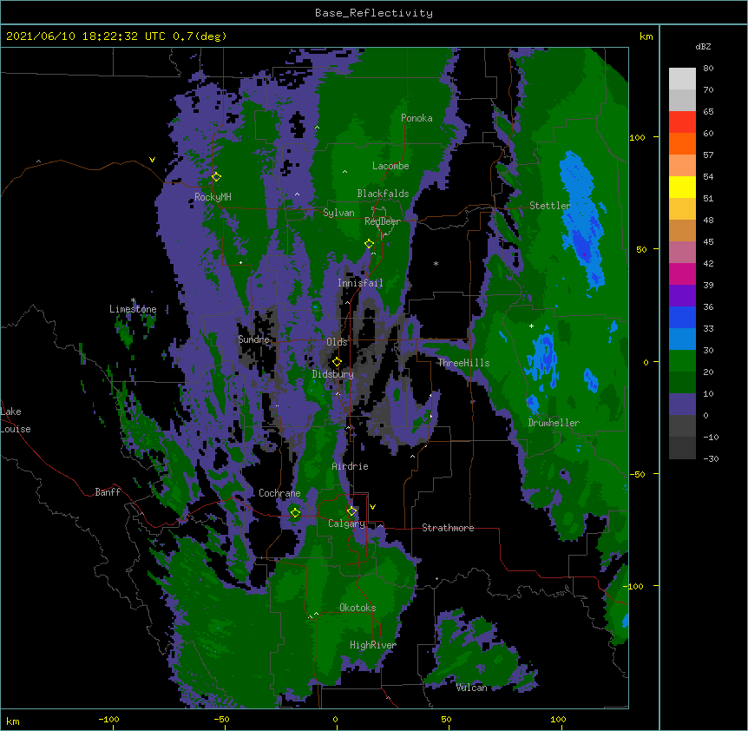Select the Okotoks label
The width and height of the screenshot is (748, 731).
click(358, 608)
